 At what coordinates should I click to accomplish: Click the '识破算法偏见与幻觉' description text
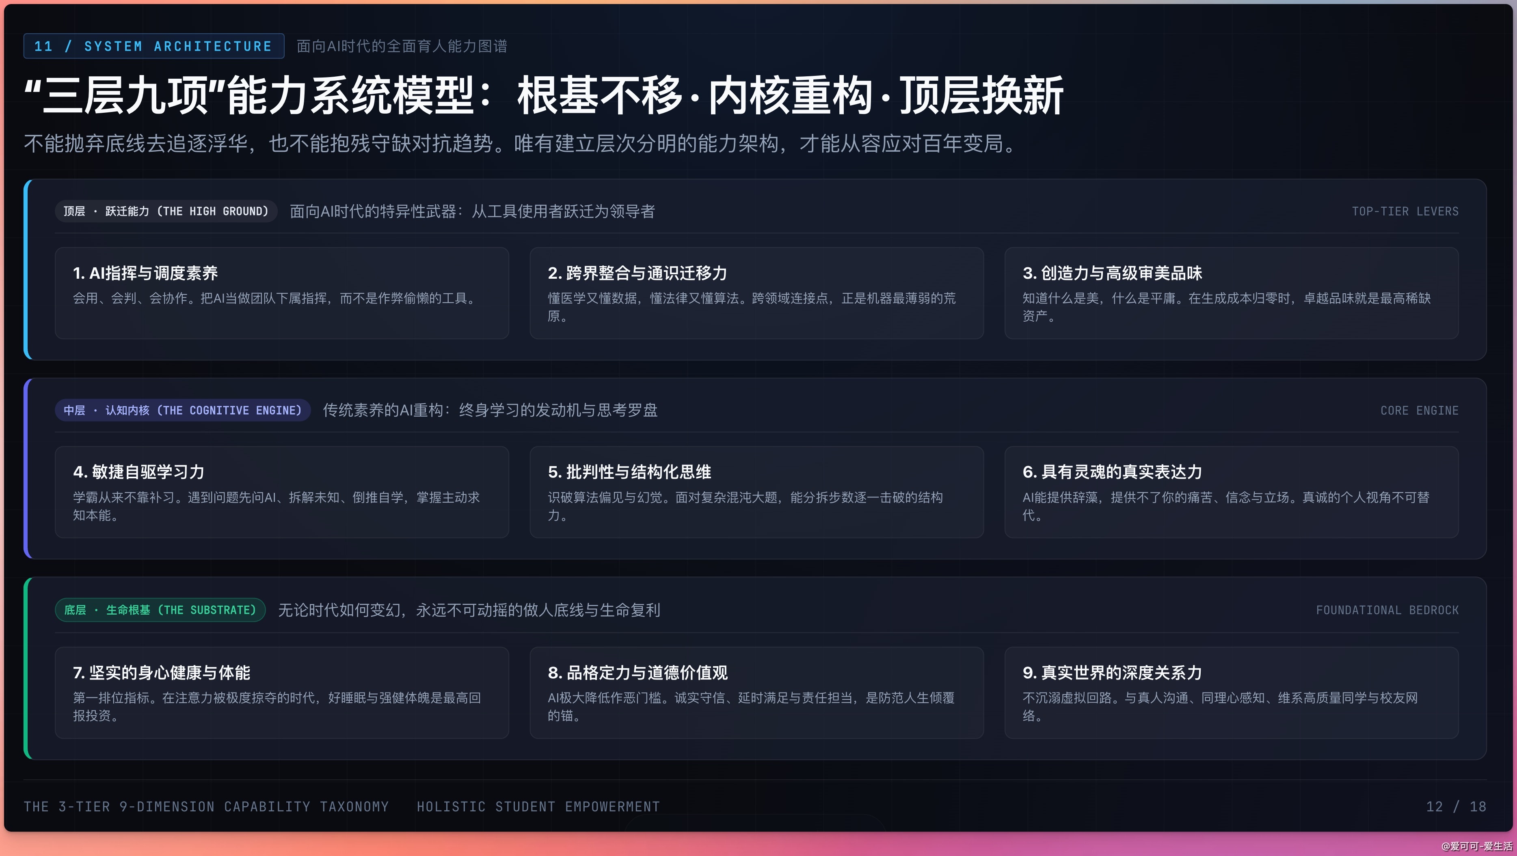(746, 506)
